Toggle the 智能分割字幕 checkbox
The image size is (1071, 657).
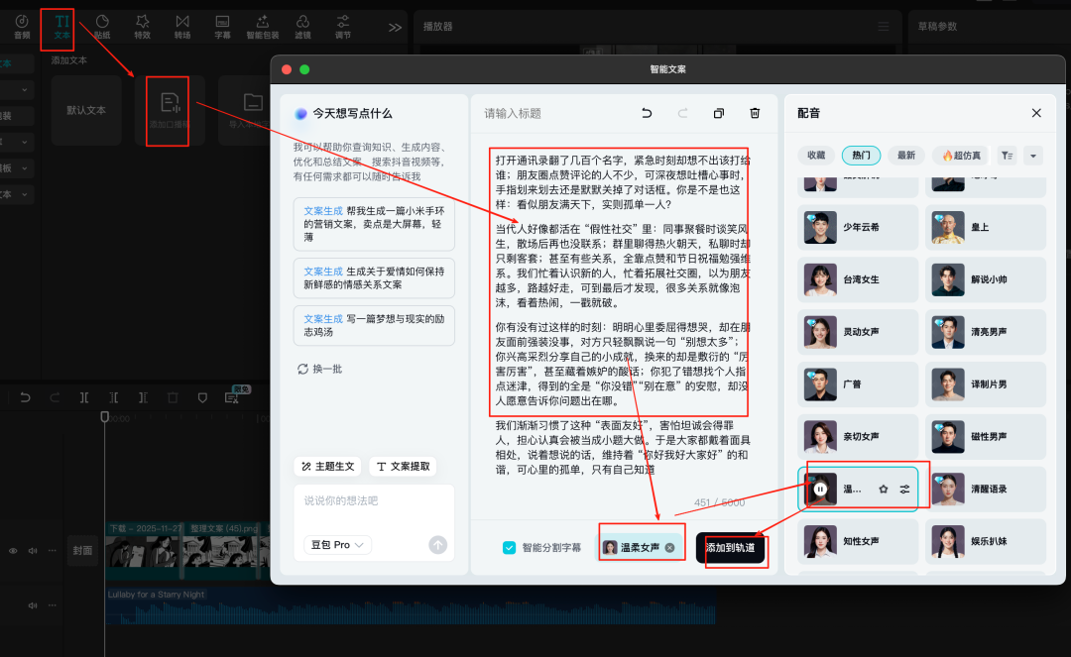510,547
